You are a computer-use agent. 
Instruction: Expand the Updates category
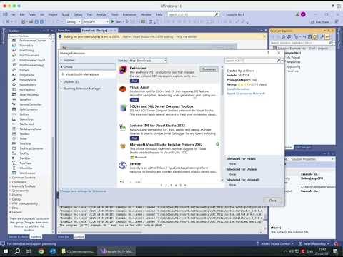pyautogui.click(x=61, y=81)
